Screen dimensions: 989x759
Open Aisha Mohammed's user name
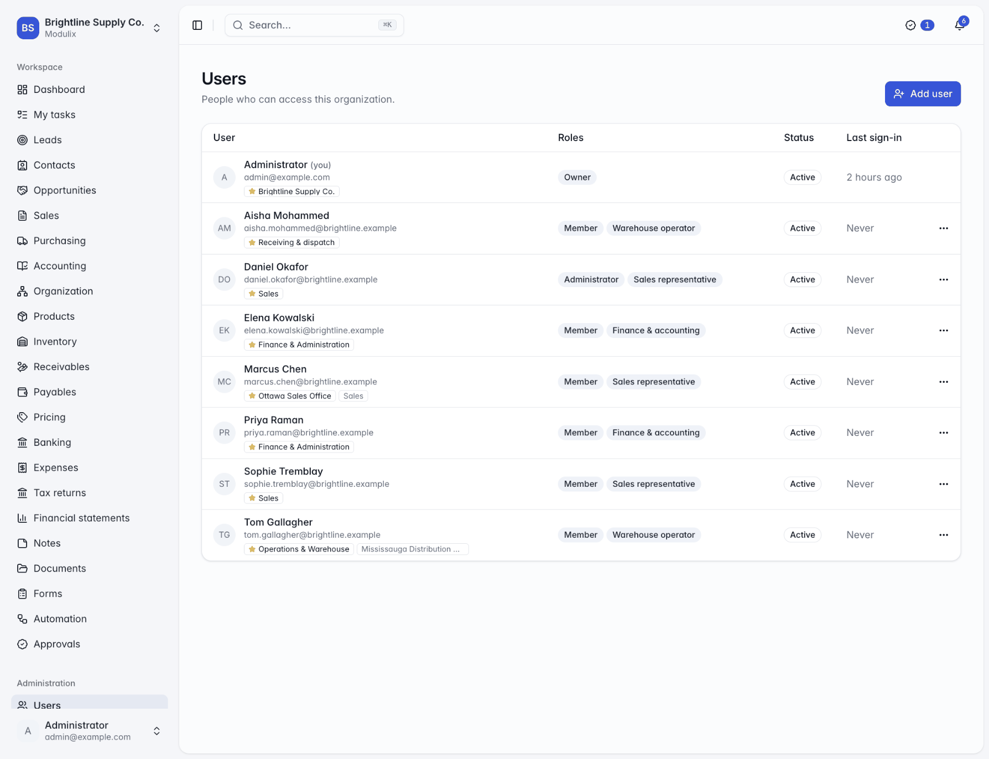point(287,215)
